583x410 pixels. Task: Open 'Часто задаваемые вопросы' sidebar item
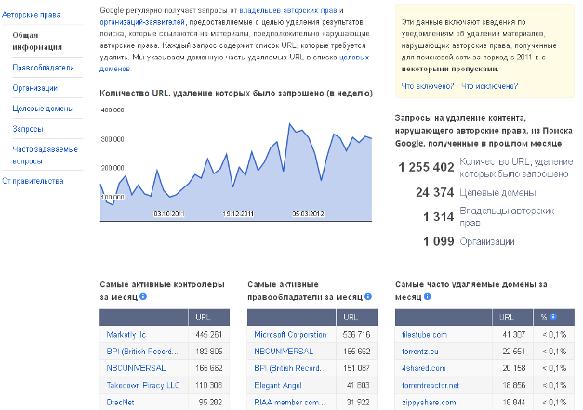coord(45,155)
